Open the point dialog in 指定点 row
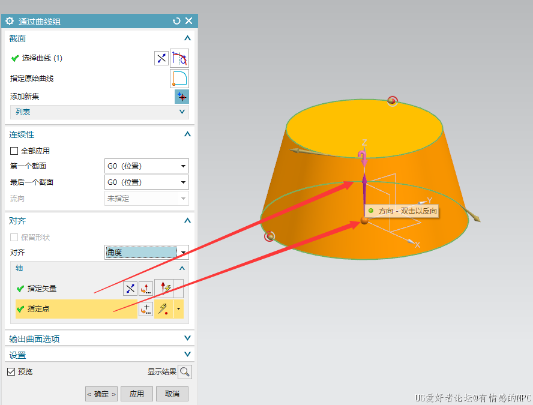This screenshot has width=533, height=405. click(146, 309)
